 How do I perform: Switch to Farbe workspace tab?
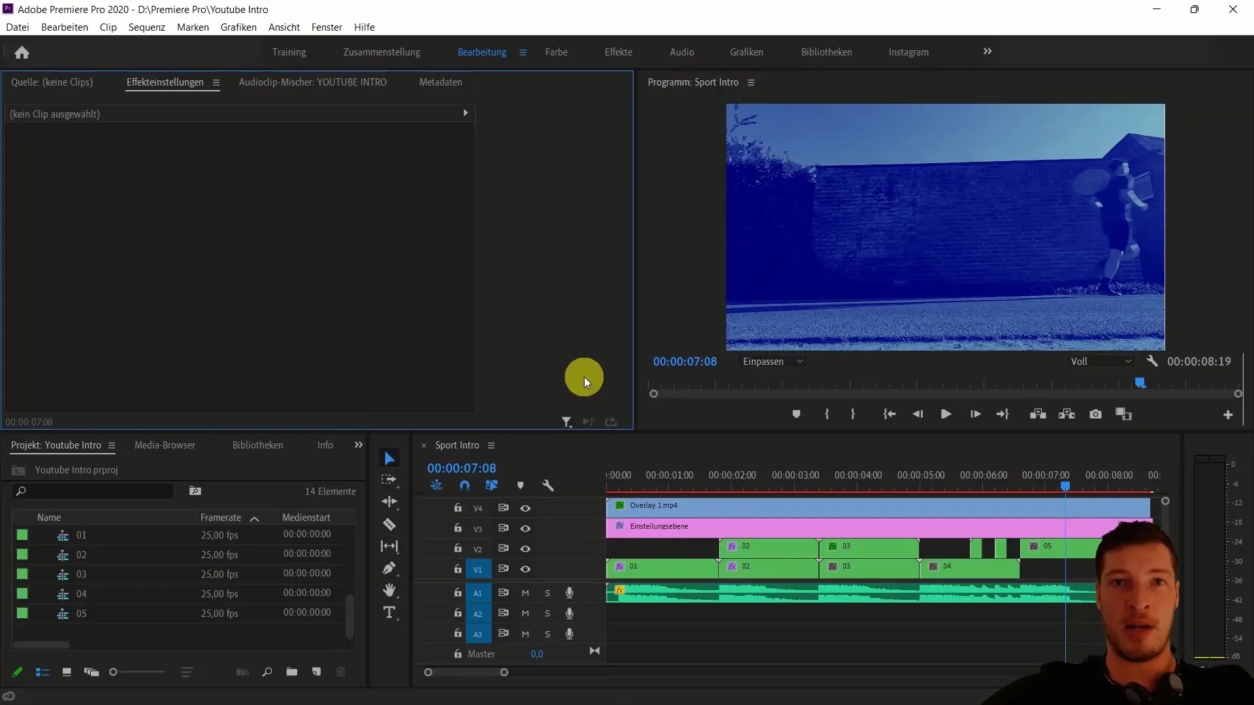point(556,52)
